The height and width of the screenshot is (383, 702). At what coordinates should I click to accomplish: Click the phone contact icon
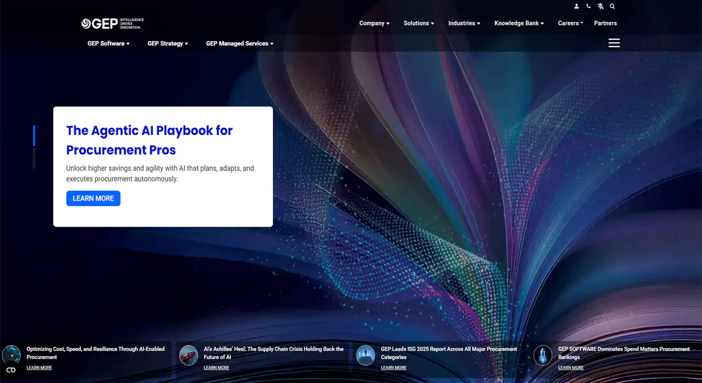[588, 6]
